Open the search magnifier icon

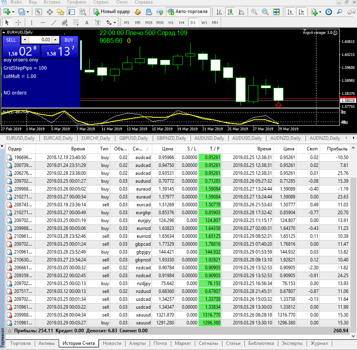click(x=339, y=11)
